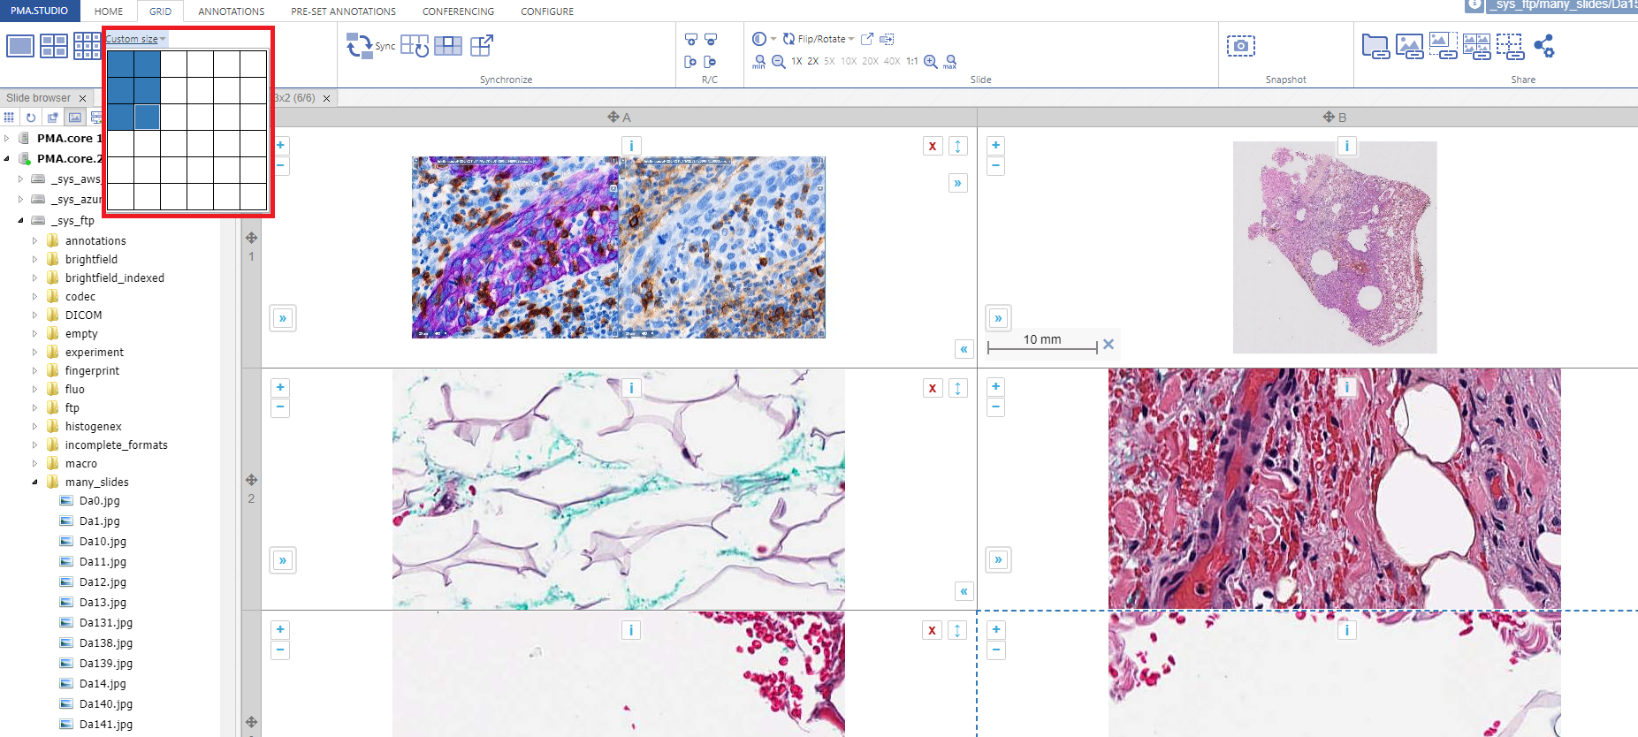
Task: Click the zoom to min magnifier icon
Action: 758,62
